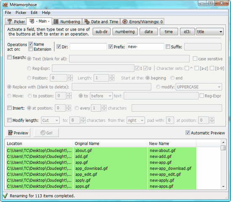The width and height of the screenshot is (231, 202).
Task: Click the green checkmark status icon
Action: click(5, 196)
